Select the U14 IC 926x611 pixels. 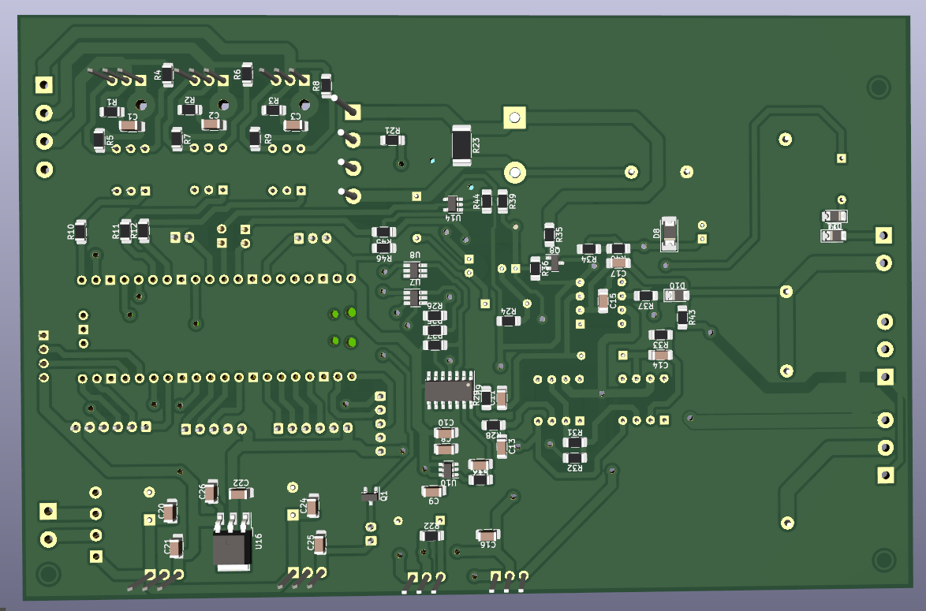point(452,203)
